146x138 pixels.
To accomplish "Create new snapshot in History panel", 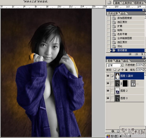I will click(136, 54).
